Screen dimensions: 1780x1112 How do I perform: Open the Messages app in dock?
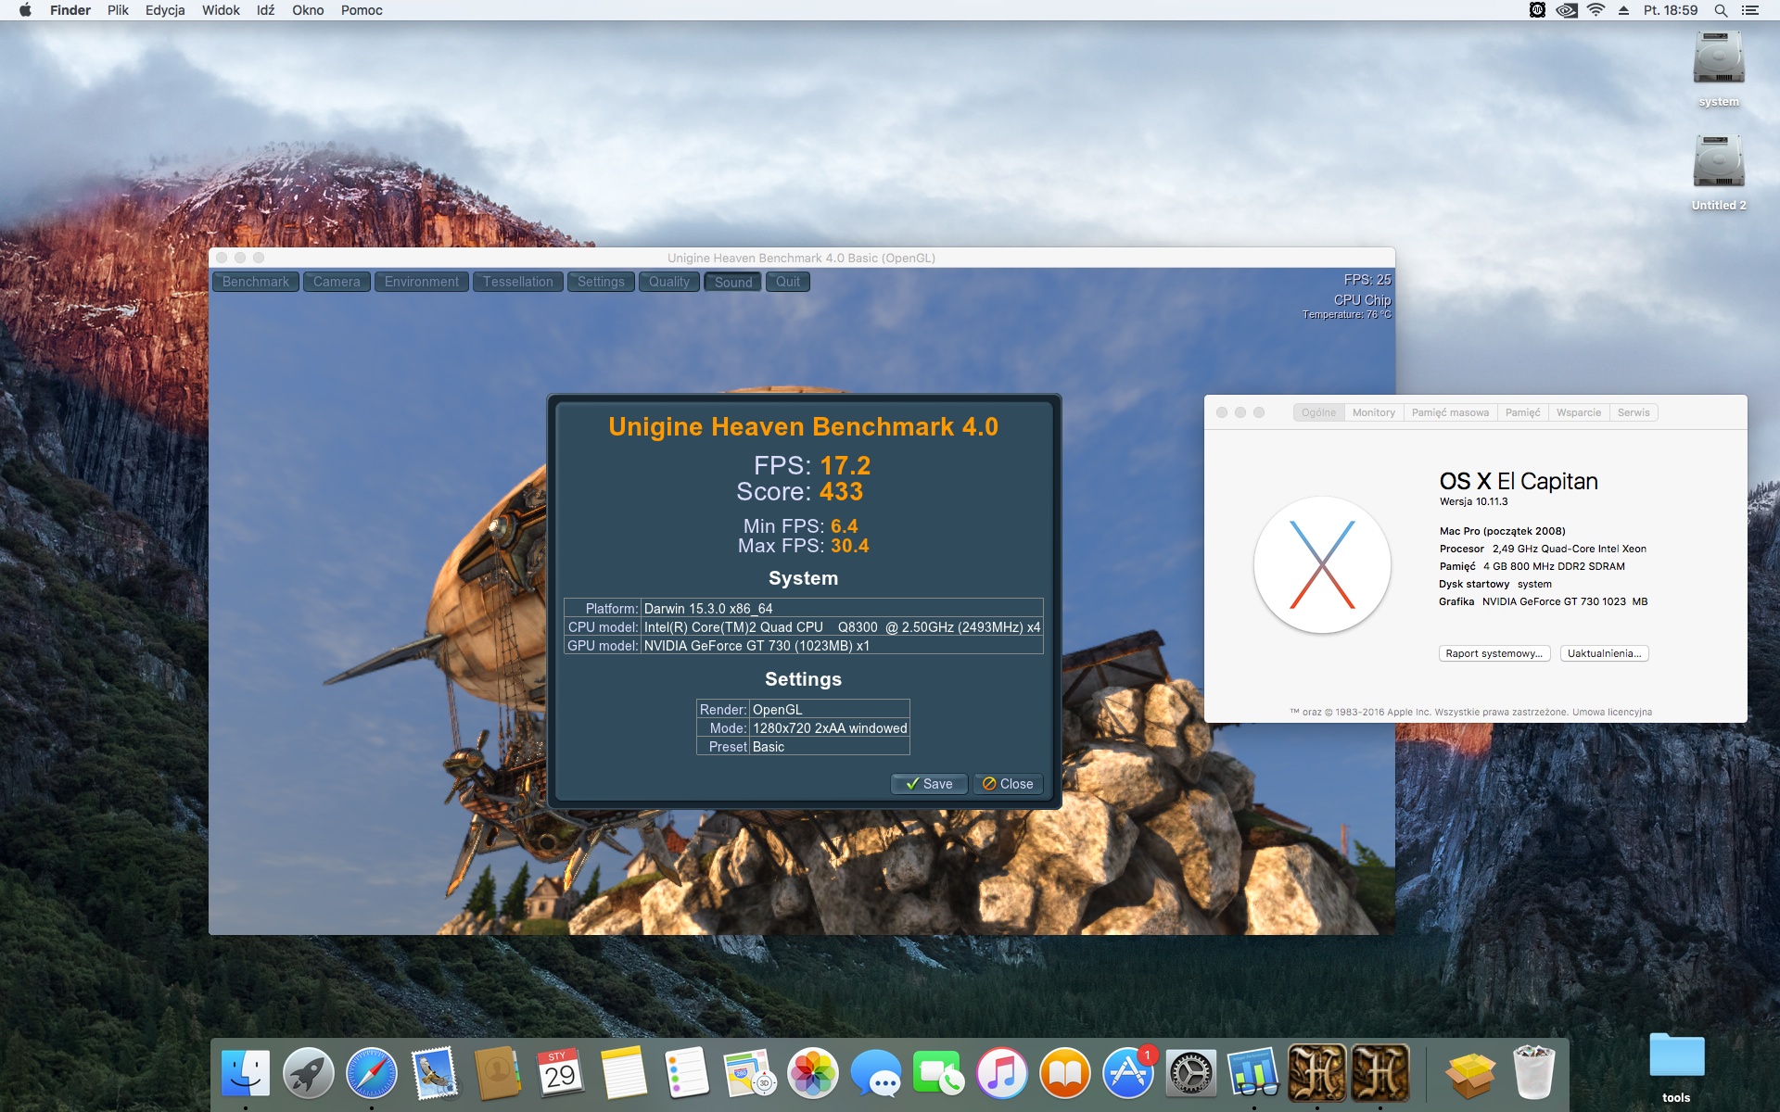(x=876, y=1073)
